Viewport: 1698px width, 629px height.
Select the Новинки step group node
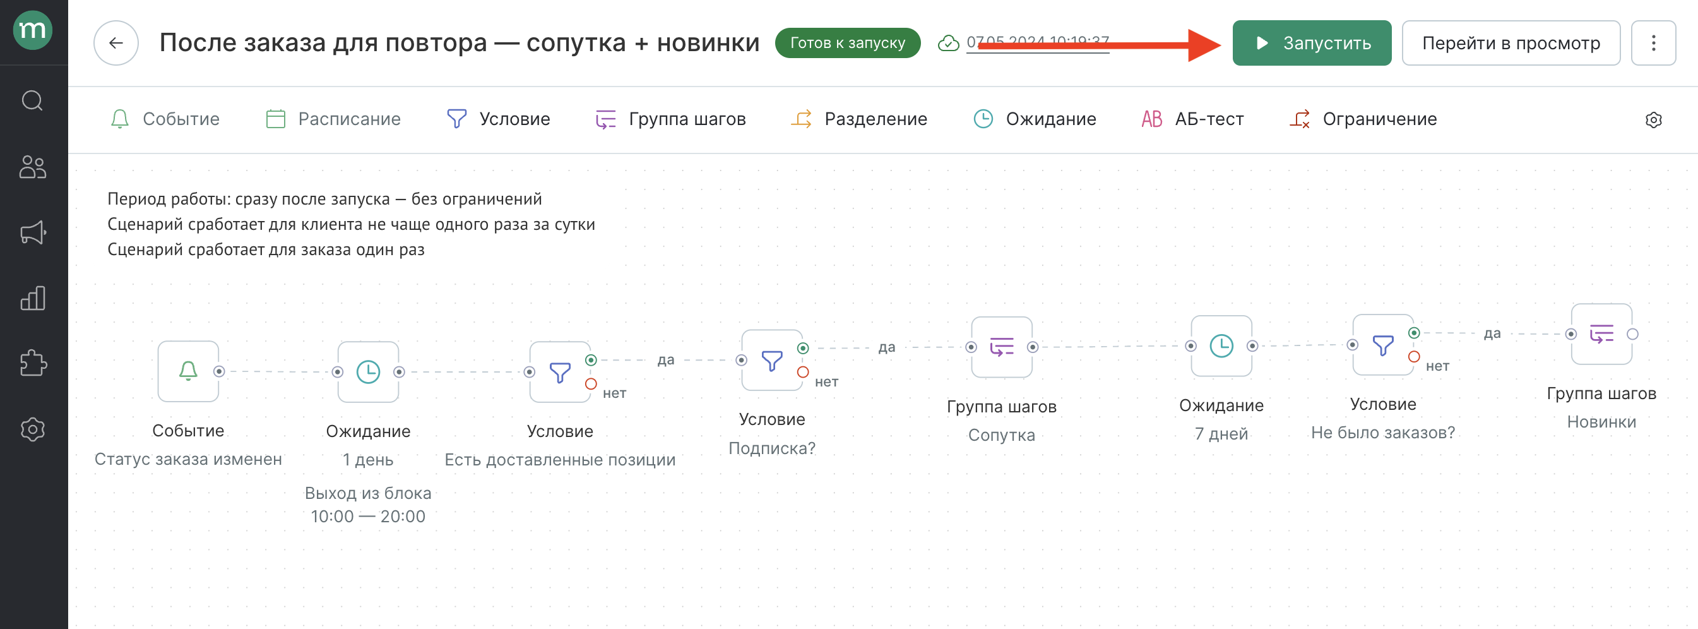(1601, 333)
